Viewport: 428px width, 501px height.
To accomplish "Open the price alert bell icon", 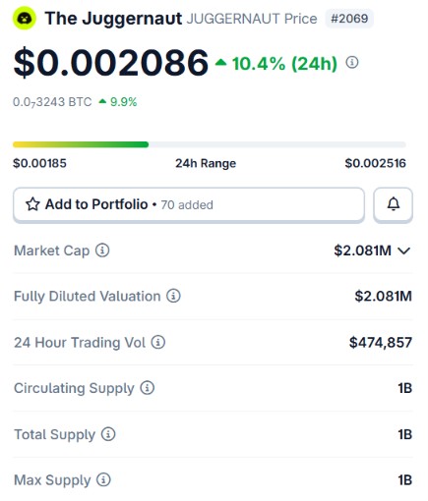I will (x=394, y=204).
